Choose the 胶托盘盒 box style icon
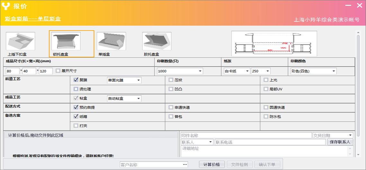Screen dimensions: 366x170 pos(157,41)
